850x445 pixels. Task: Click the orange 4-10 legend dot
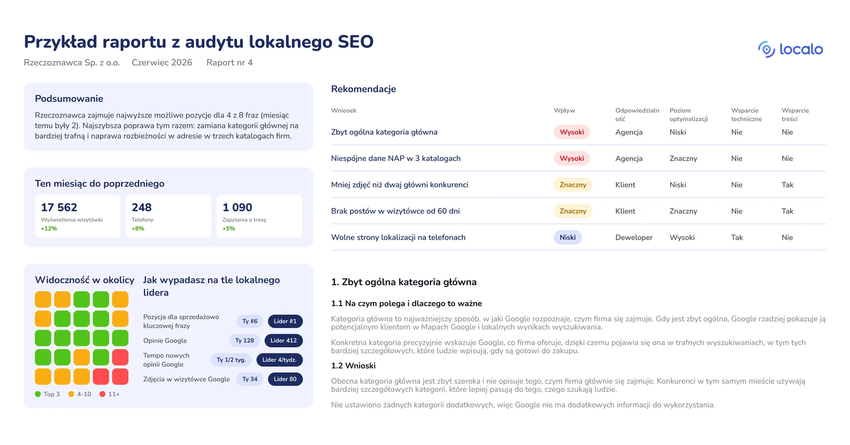71,394
